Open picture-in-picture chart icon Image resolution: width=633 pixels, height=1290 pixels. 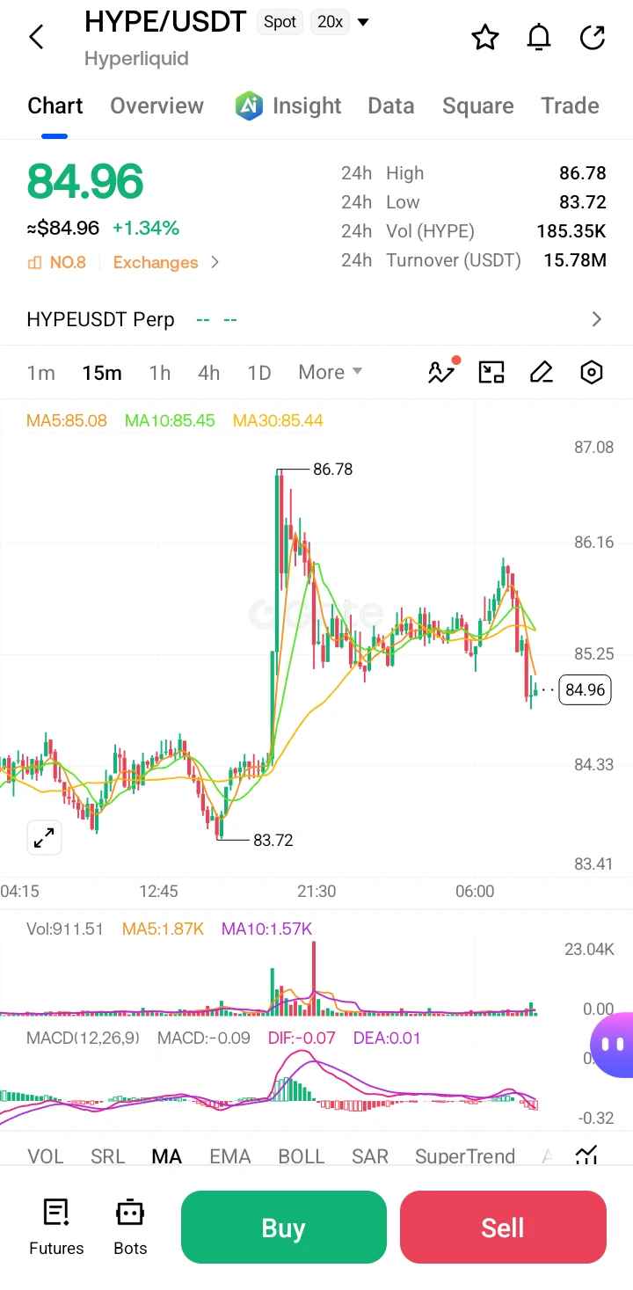(x=491, y=372)
